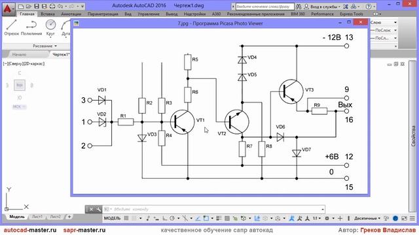Click the Undo arrow icon
The height and width of the screenshot is (235, 419).
[60, 6]
